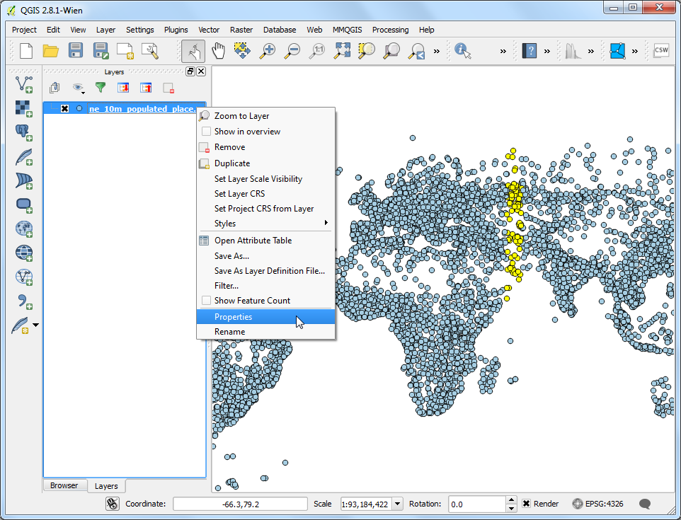Viewport: 681px width, 520px height.
Task: Open the Scale dropdown arrow
Action: click(x=396, y=504)
